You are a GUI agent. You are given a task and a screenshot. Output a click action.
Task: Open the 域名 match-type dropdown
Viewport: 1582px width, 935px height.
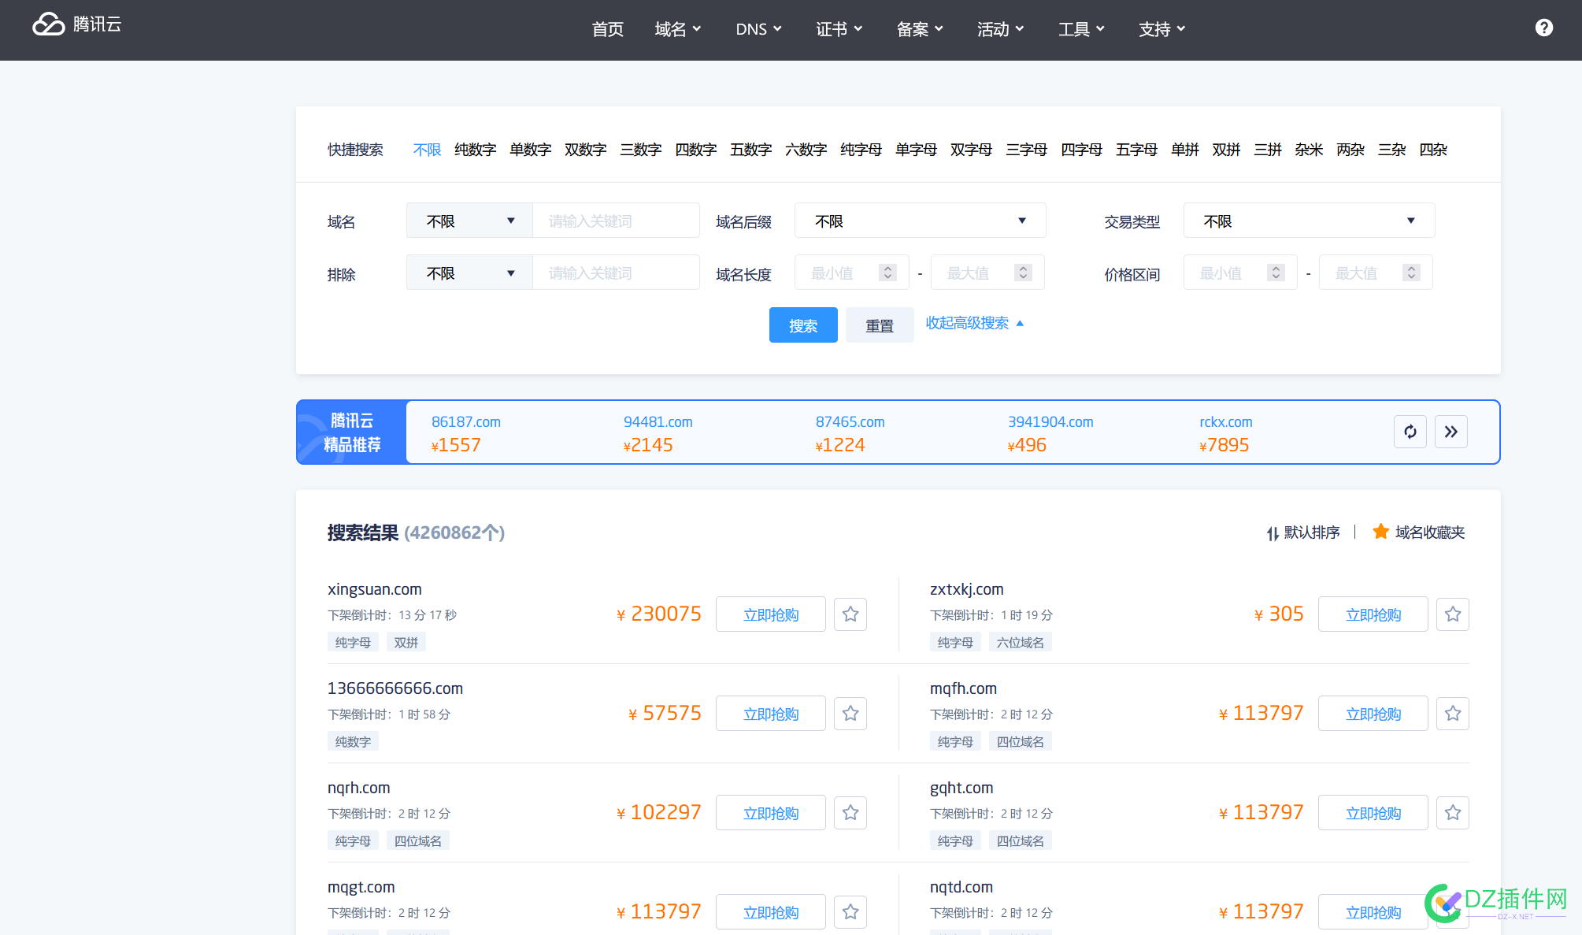(469, 221)
